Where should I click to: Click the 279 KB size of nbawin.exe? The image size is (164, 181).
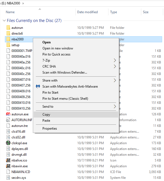click(156, 166)
